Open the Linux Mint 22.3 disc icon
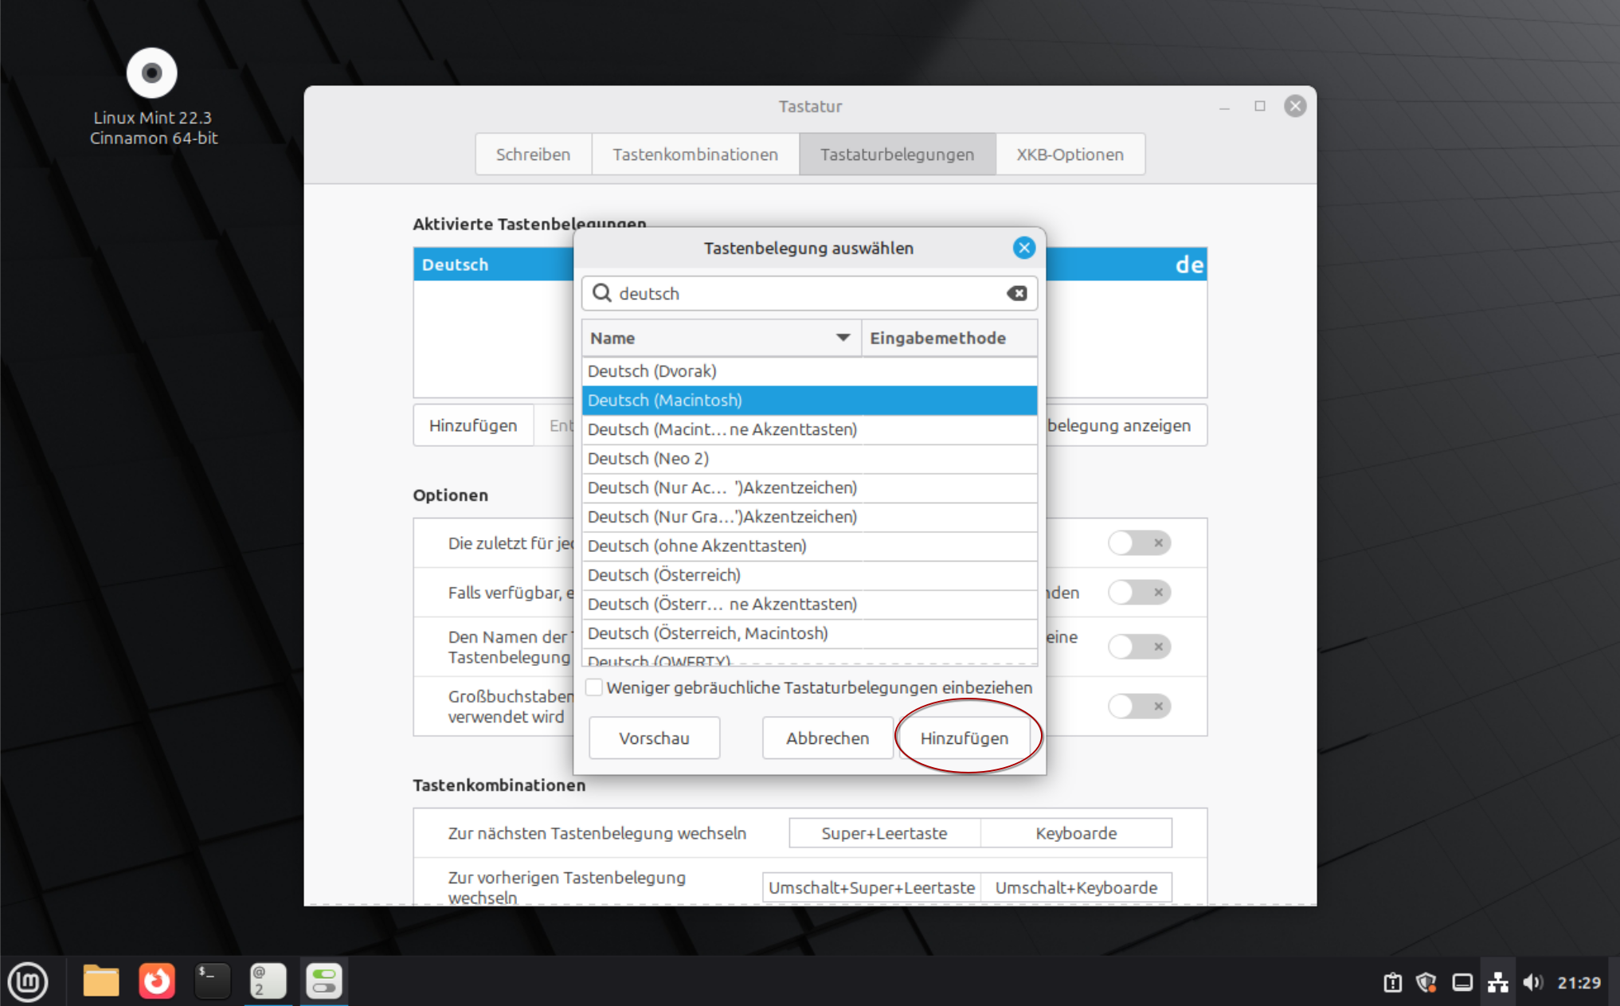 [151, 73]
